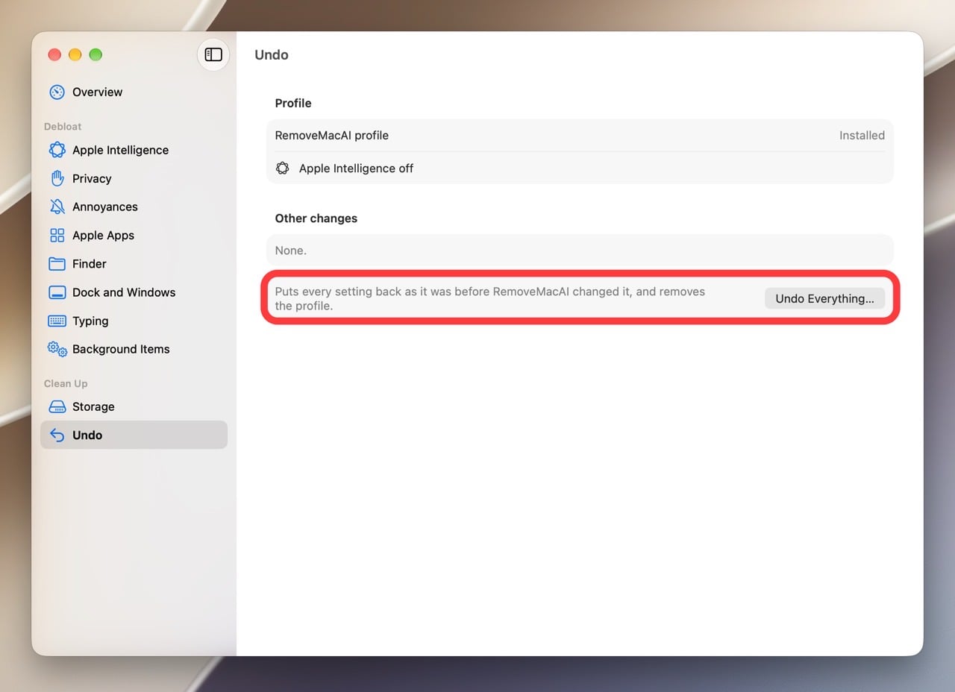
Task: Click the 'Apple Intelligence off' text
Action: (x=356, y=169)
